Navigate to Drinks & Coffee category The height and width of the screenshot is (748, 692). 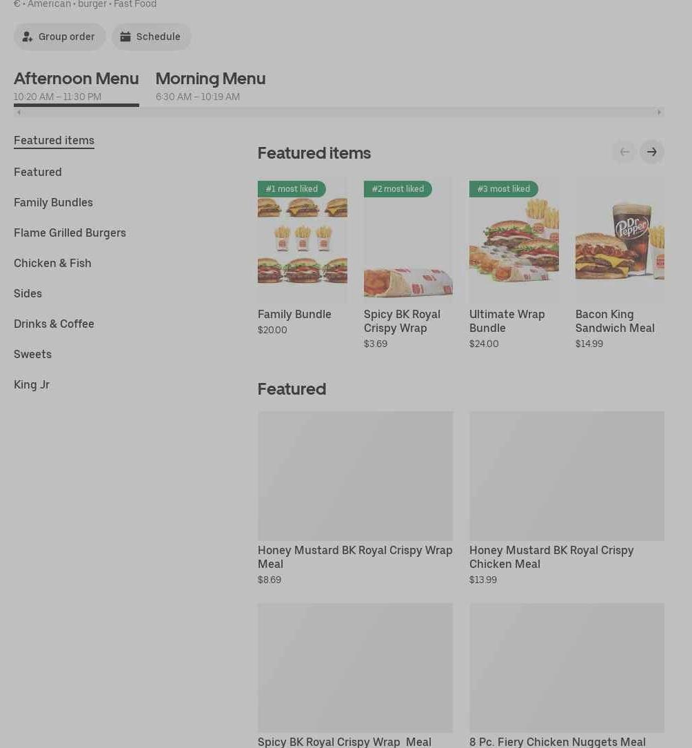tap(54, 324)
